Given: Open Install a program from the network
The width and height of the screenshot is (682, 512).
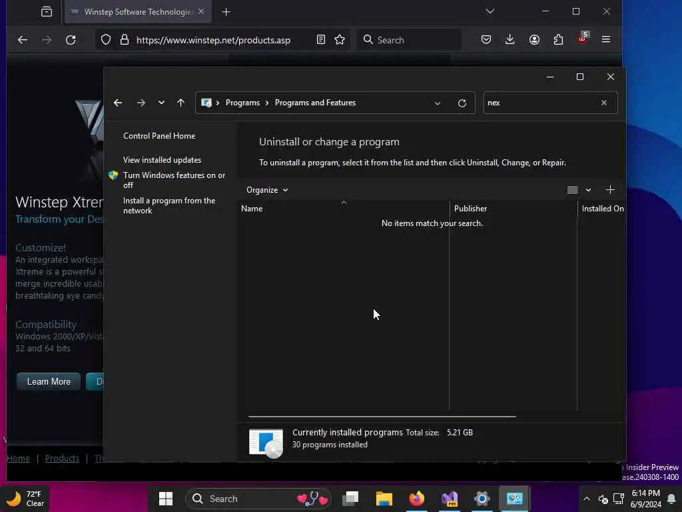Looking at the screenshot, I should click(169, 205).
